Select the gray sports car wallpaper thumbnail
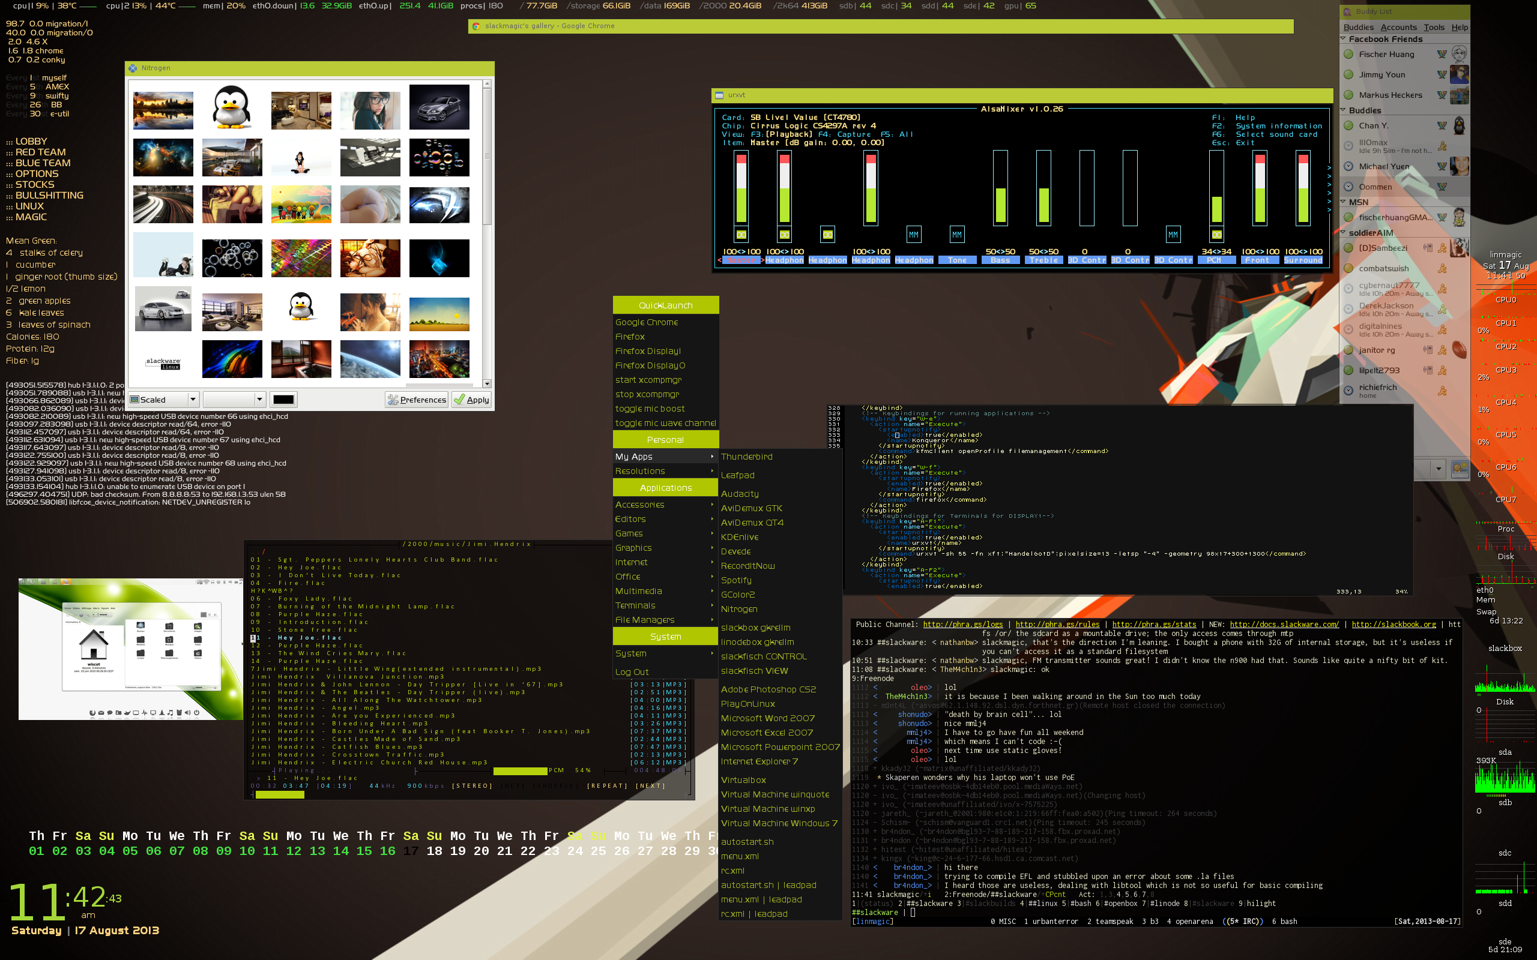1537x960 pixels. coord(163,308)
